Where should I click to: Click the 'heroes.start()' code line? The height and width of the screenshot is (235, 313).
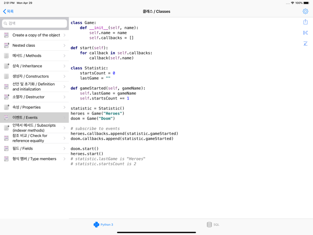pos(87,154)
